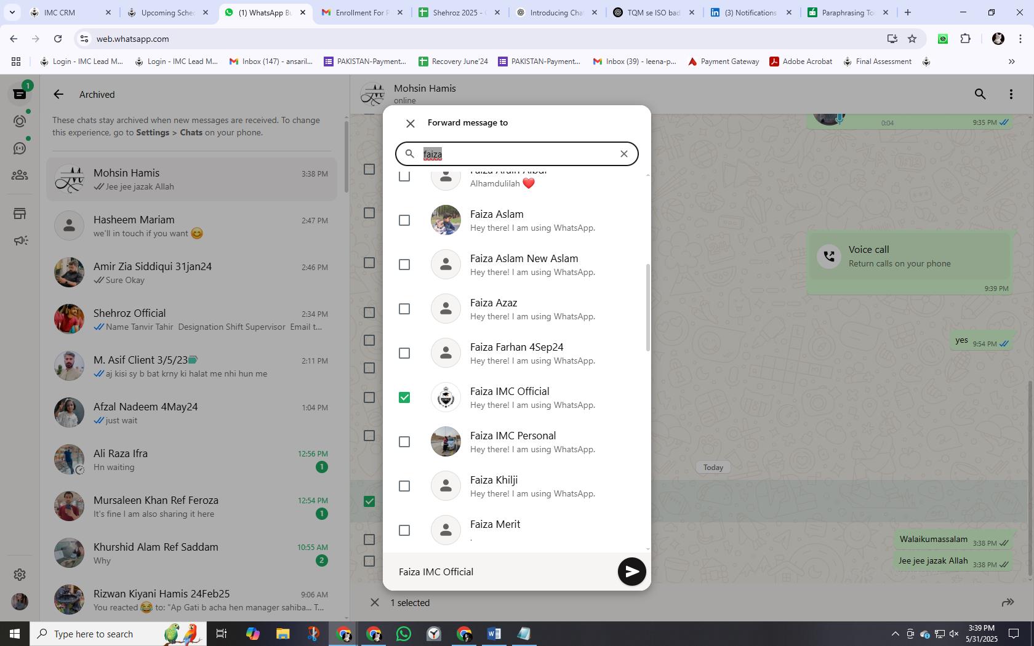This screenshot has width=1034, height=646.
Task: Close the Forward message dialog
Action: tap(411, 123)
